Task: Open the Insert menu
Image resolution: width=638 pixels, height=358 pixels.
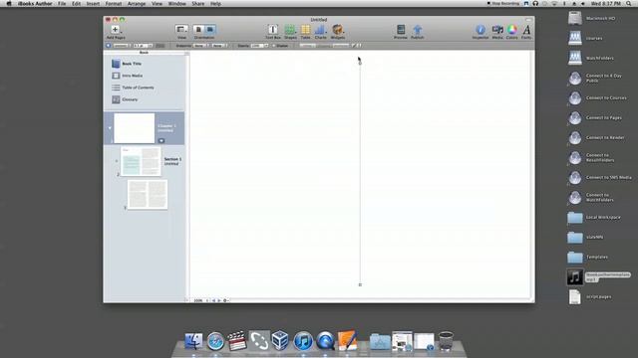Action: [93, 4]
